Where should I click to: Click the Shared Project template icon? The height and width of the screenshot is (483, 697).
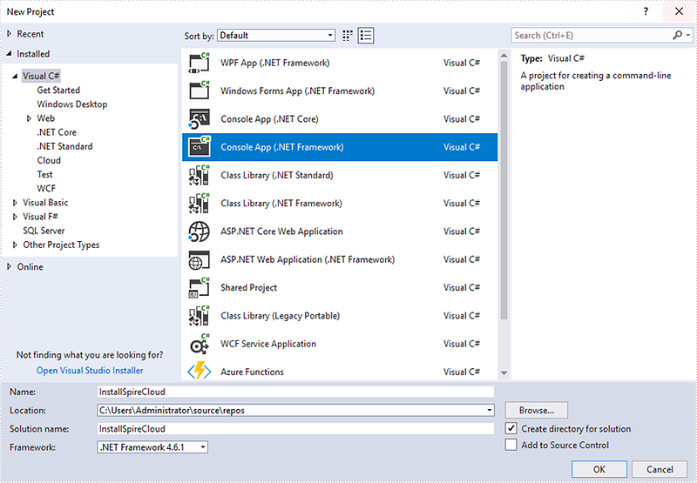(200, 288)
